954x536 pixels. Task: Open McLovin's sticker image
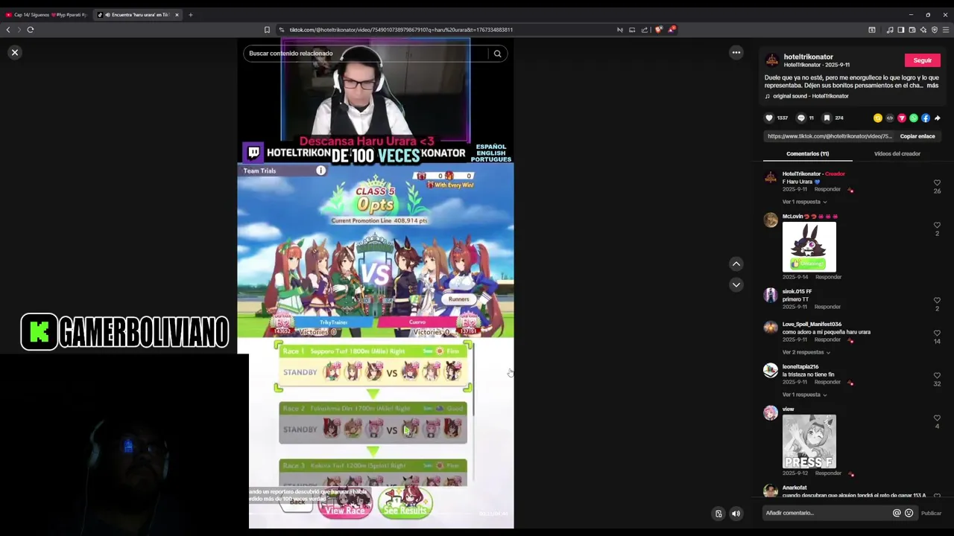point(809,247)
